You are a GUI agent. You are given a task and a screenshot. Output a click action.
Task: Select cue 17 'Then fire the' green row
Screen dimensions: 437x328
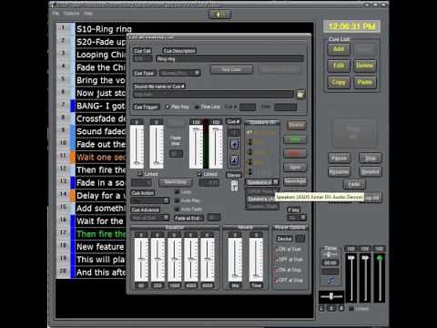click(x=91, y=234)
